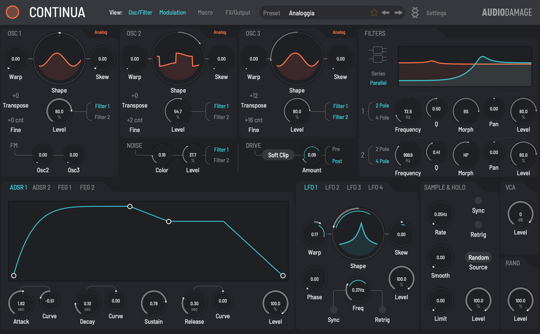Click the OSC 2 waveform shape display
Screen dimensions: 540x334
(x=178, y=59)
